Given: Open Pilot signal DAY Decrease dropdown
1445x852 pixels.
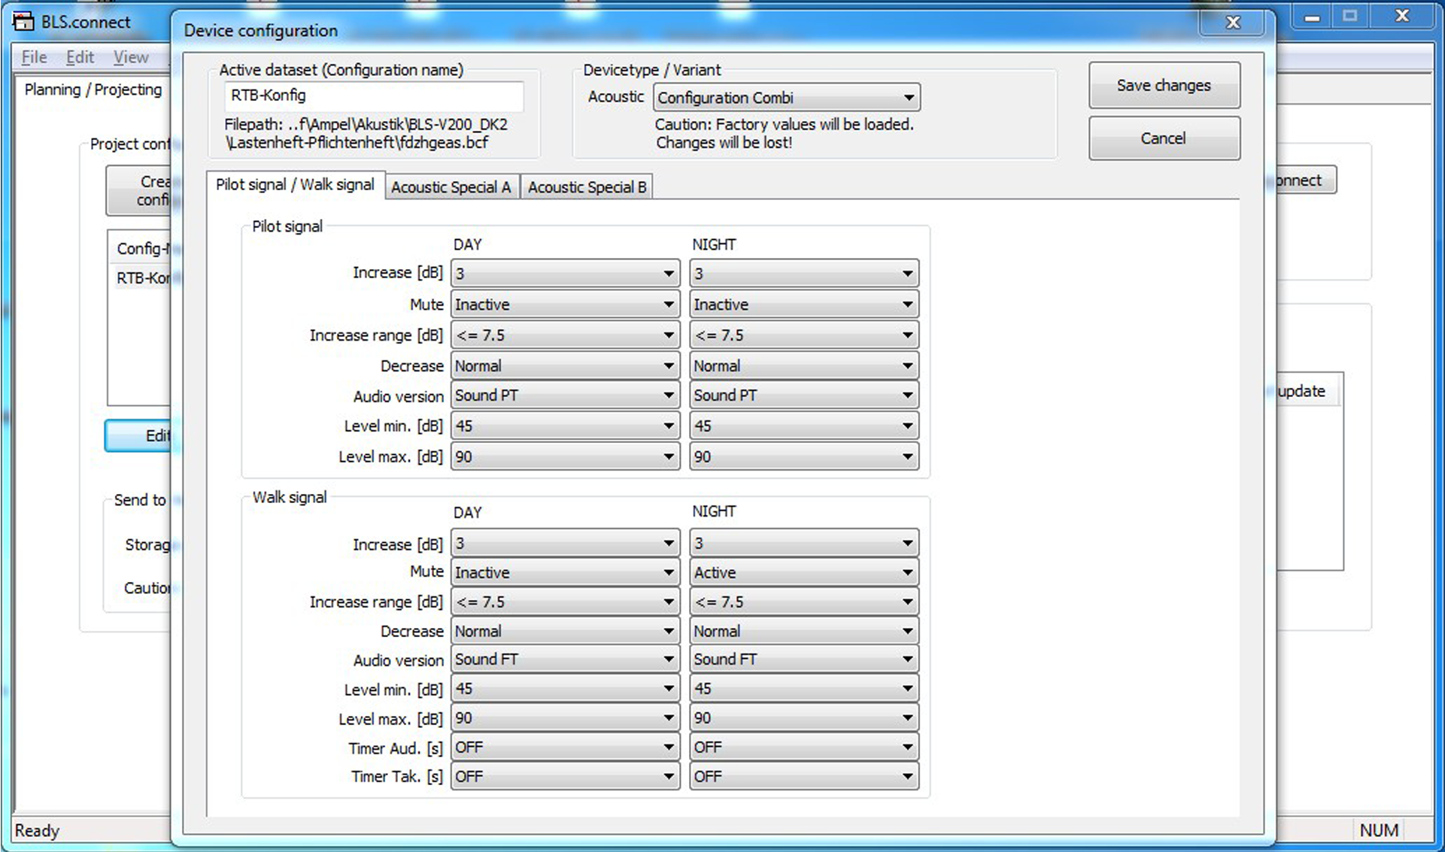Looking at the screenshot, I should tap(565, 366).
